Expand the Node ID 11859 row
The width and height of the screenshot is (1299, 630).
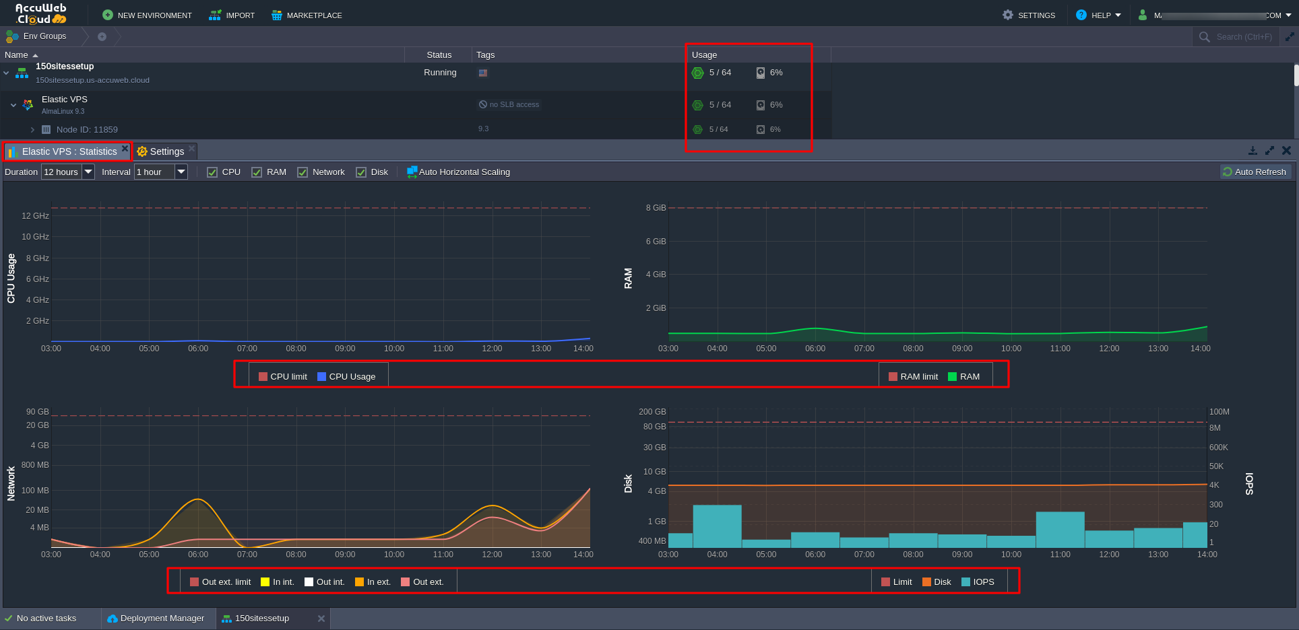[x=32, y=129]
